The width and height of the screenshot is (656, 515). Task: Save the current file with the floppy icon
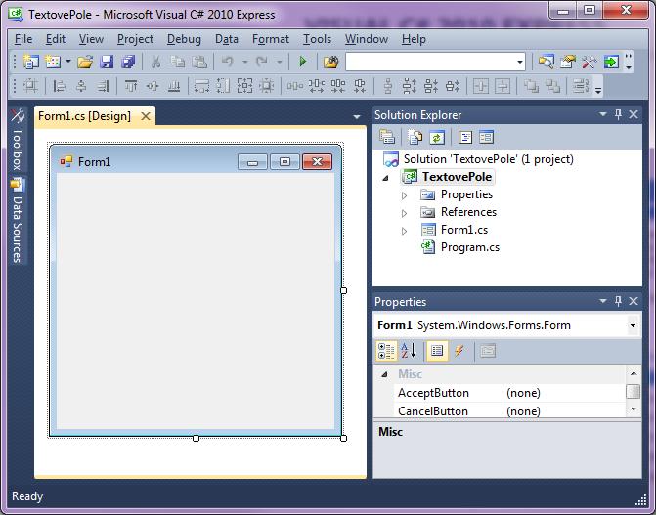107,63
